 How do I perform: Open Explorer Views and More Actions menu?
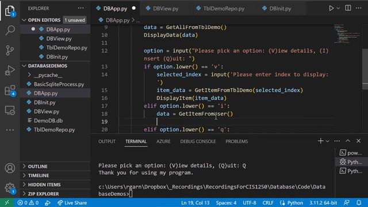pyautogui.click(x=80, y=8)
